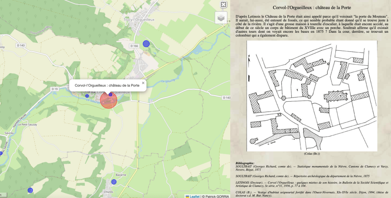The image size is (391, 198).
Task: Select the LETINOIS bibliography entry
Action: 312,185
